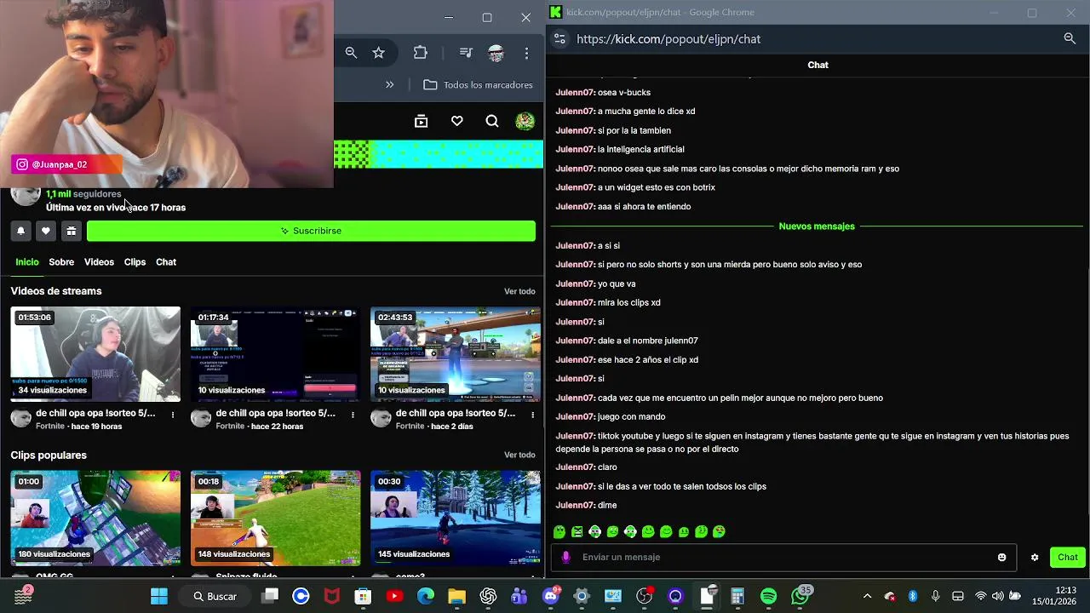Switch to the Sobre tab

61,262
